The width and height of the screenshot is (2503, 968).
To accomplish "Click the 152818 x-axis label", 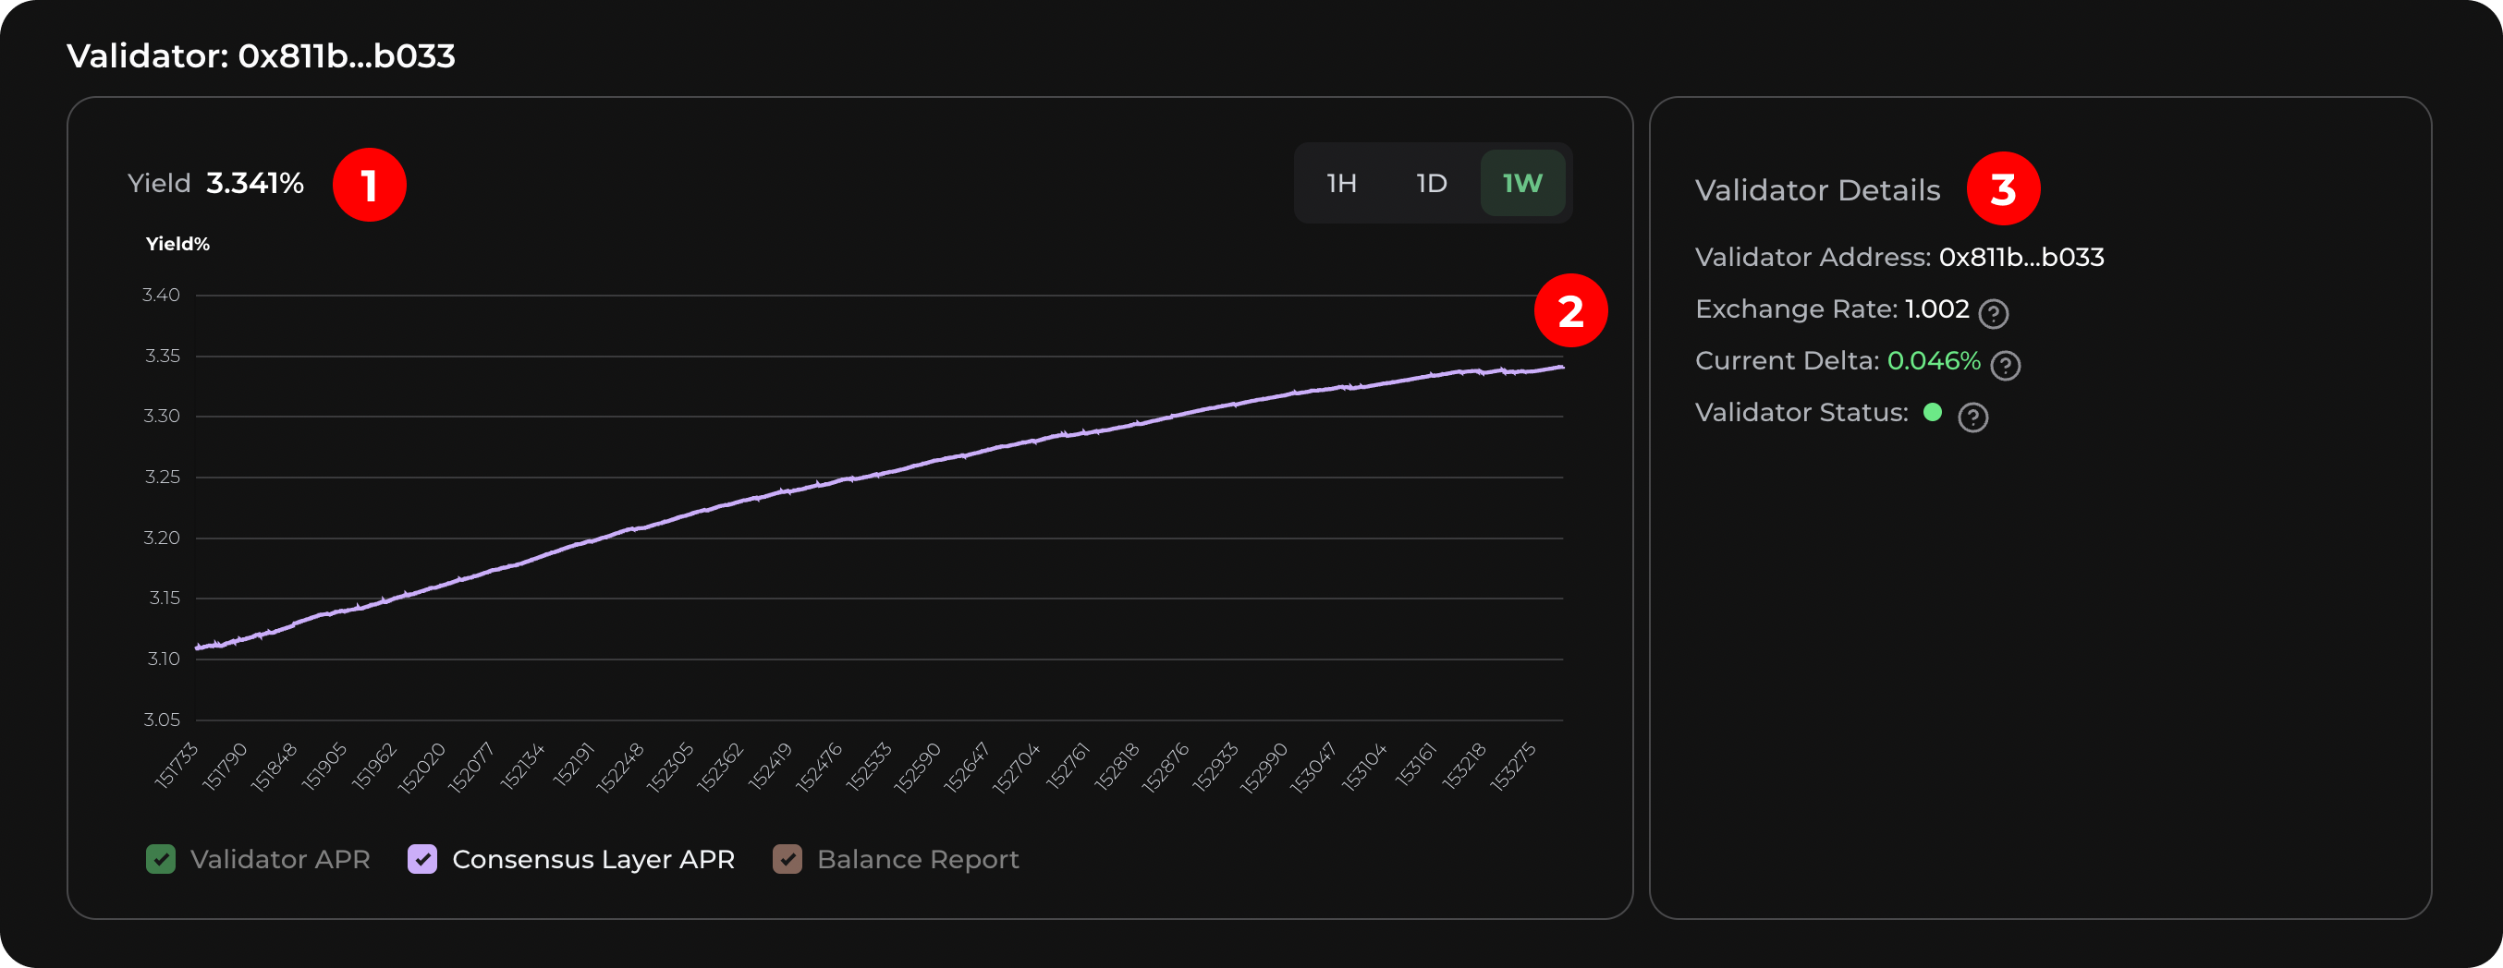I will [x=1117, y=767].
